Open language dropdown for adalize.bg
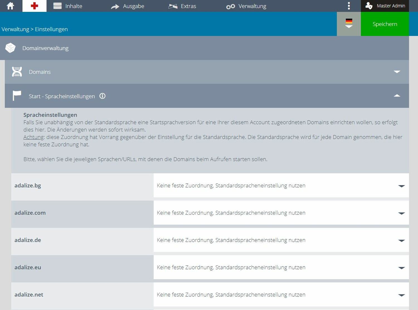418x310 pixels. [281, 185]
